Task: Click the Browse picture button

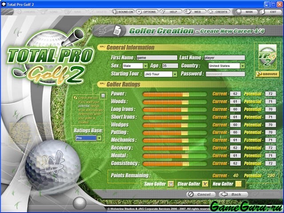Action: [267, 74]
